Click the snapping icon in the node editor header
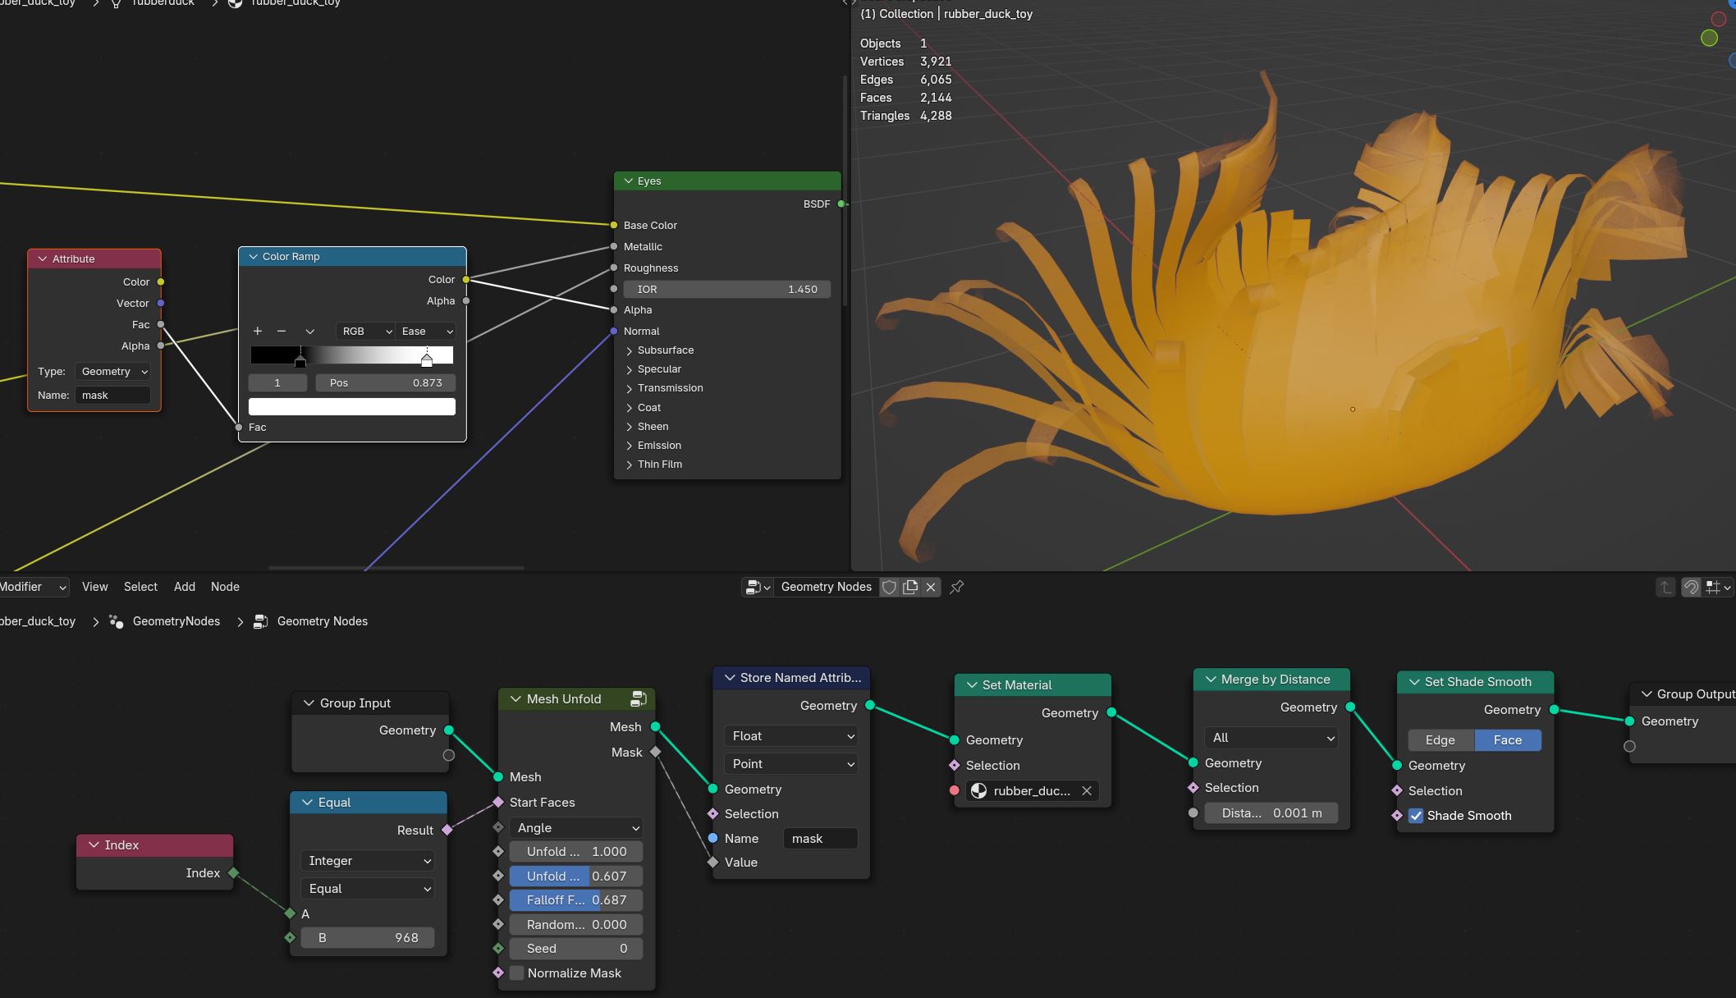Image resolution: width=1736 pixels, height=998 pixels. [1690, 587]
